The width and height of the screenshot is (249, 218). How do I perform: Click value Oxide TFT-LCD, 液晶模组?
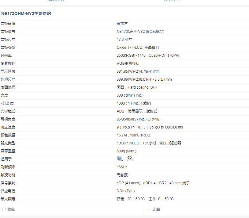point(138,48)
